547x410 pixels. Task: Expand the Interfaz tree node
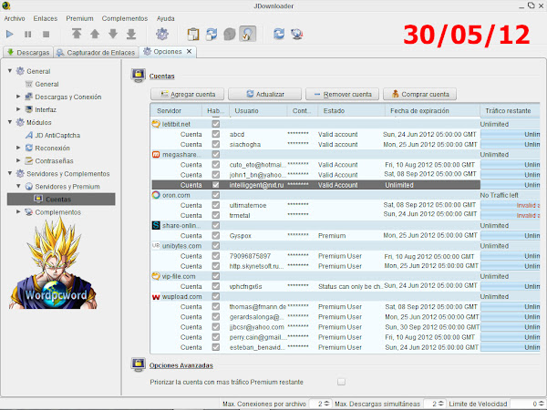pos(18,109)
